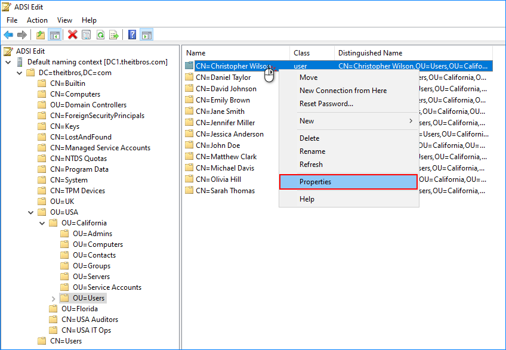Open the View menu

coord(64,20)
